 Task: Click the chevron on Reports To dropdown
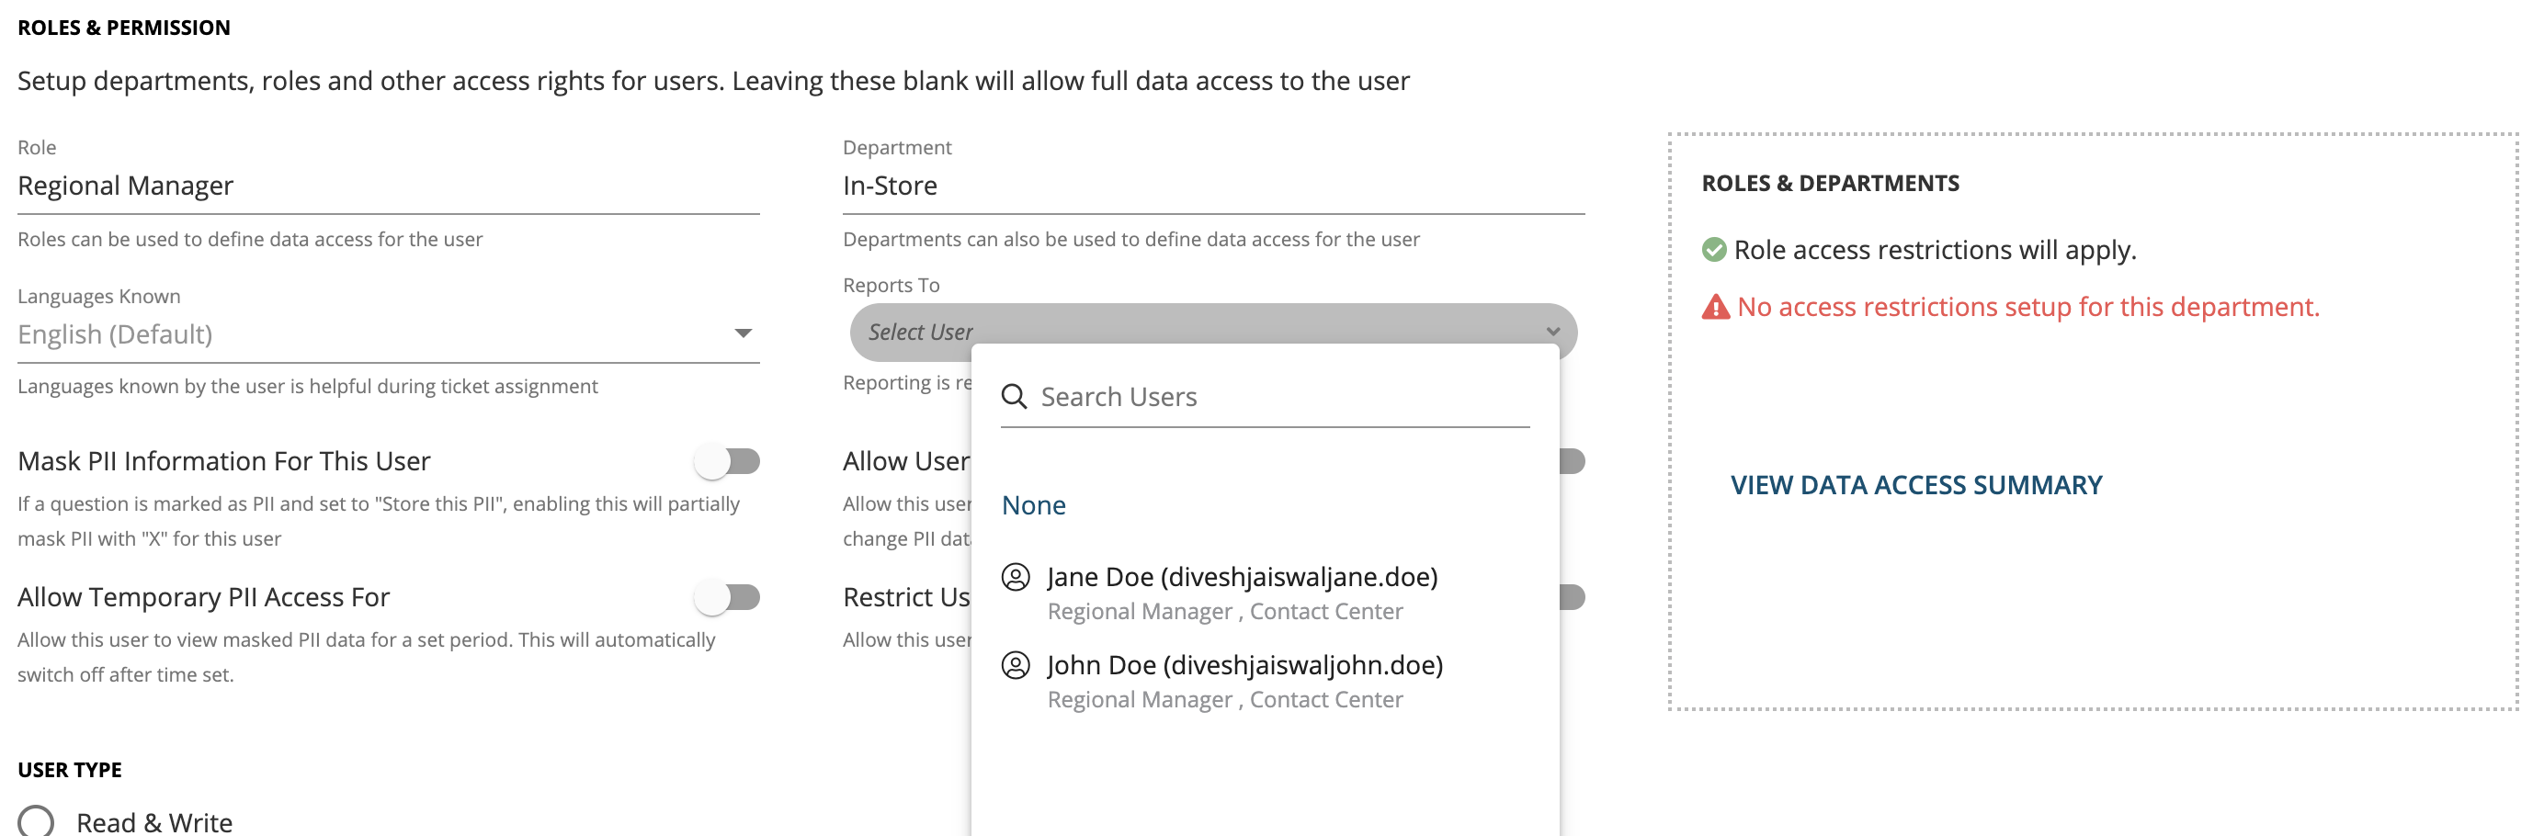tap(1553, 332)
